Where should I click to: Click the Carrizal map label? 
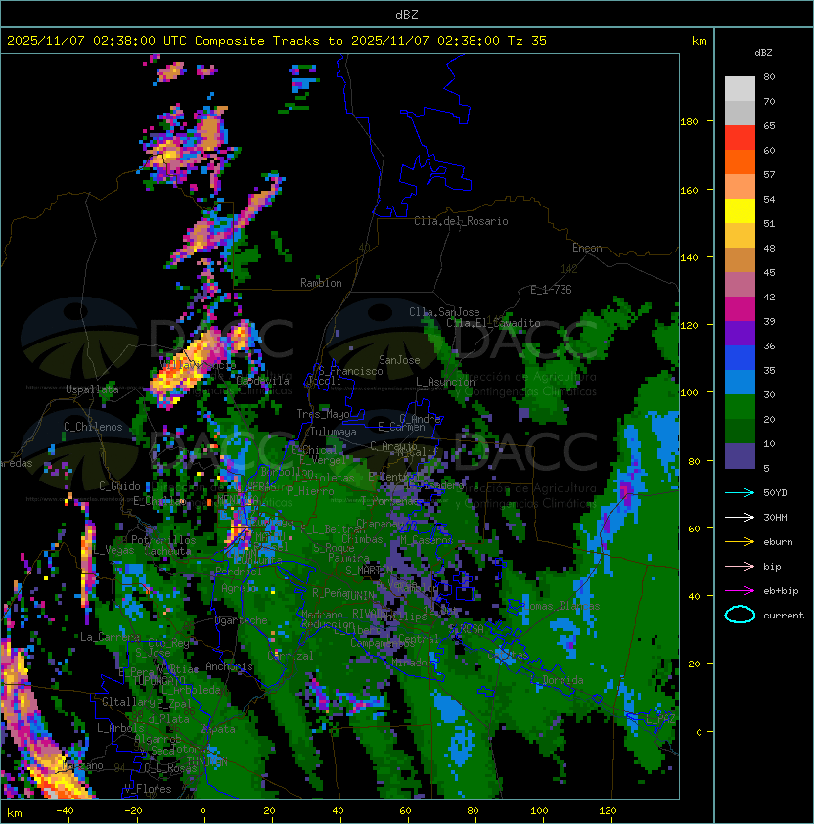coord(291,656)
